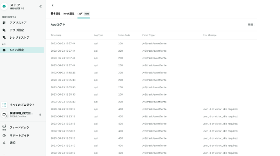This screenshot has height=156, width=280.
Task: Open the フィードバック link
Action: pyautogui.click(x=19, y=127)
